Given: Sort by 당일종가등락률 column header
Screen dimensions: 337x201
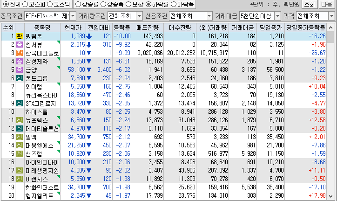Looking at the screenshot, I should 306,28.
